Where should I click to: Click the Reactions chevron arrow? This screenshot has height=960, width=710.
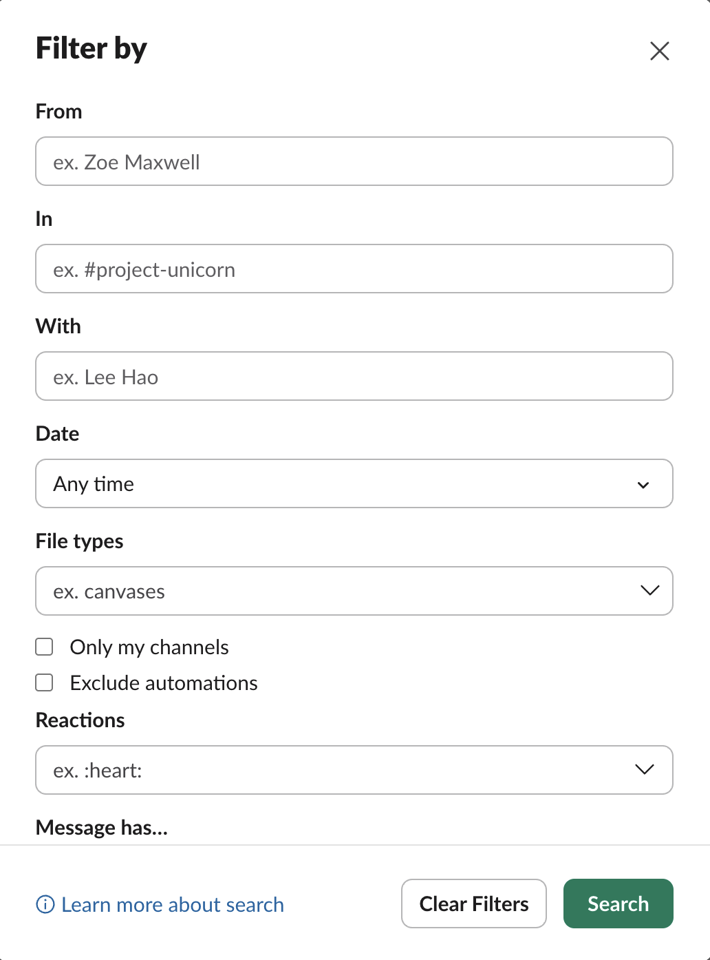643,770
